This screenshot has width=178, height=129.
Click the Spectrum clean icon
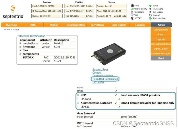click(150, 18)
